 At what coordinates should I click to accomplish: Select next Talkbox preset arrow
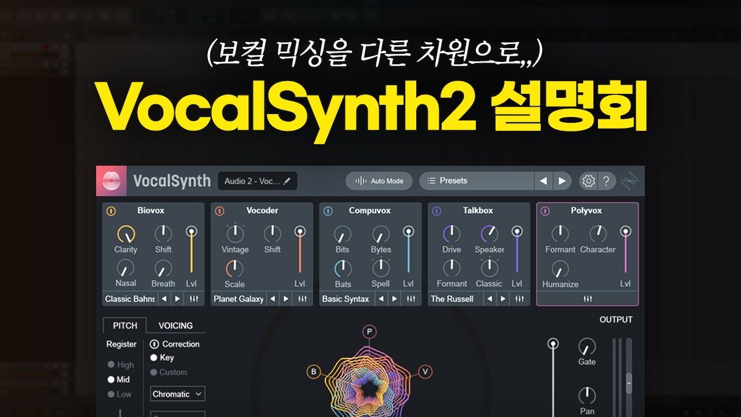pos(504,299)
